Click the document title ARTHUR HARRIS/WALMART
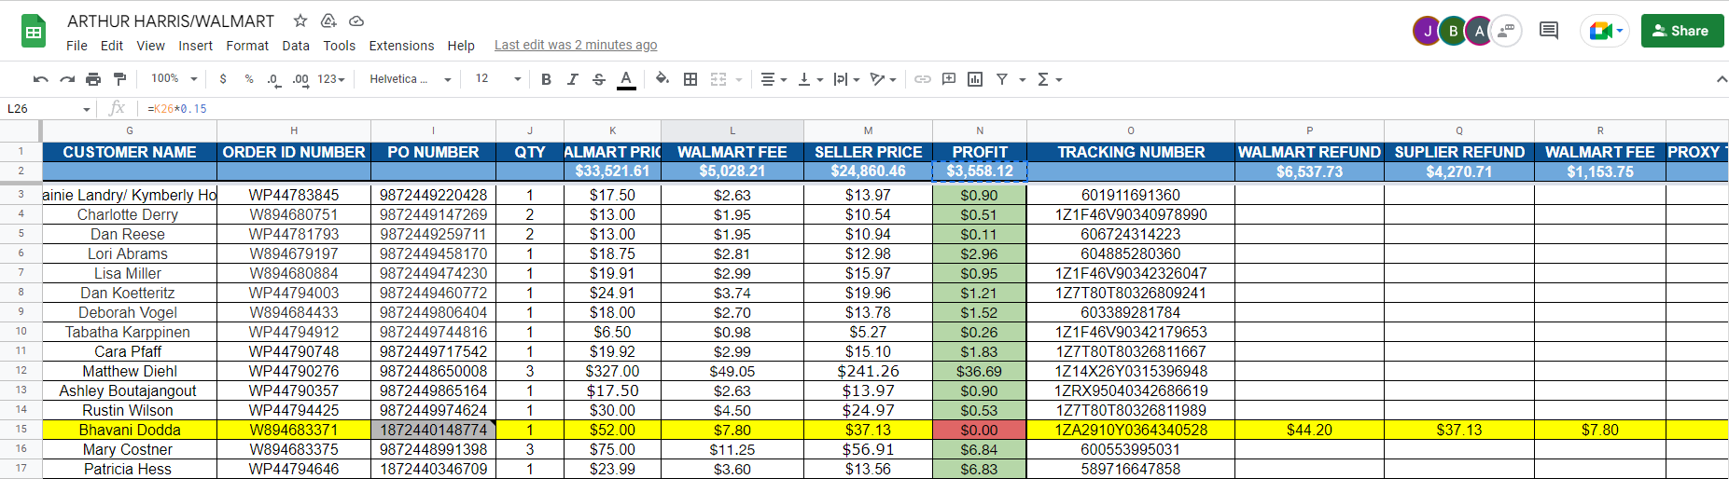1729x479 pixels. [x=171, y=21]
